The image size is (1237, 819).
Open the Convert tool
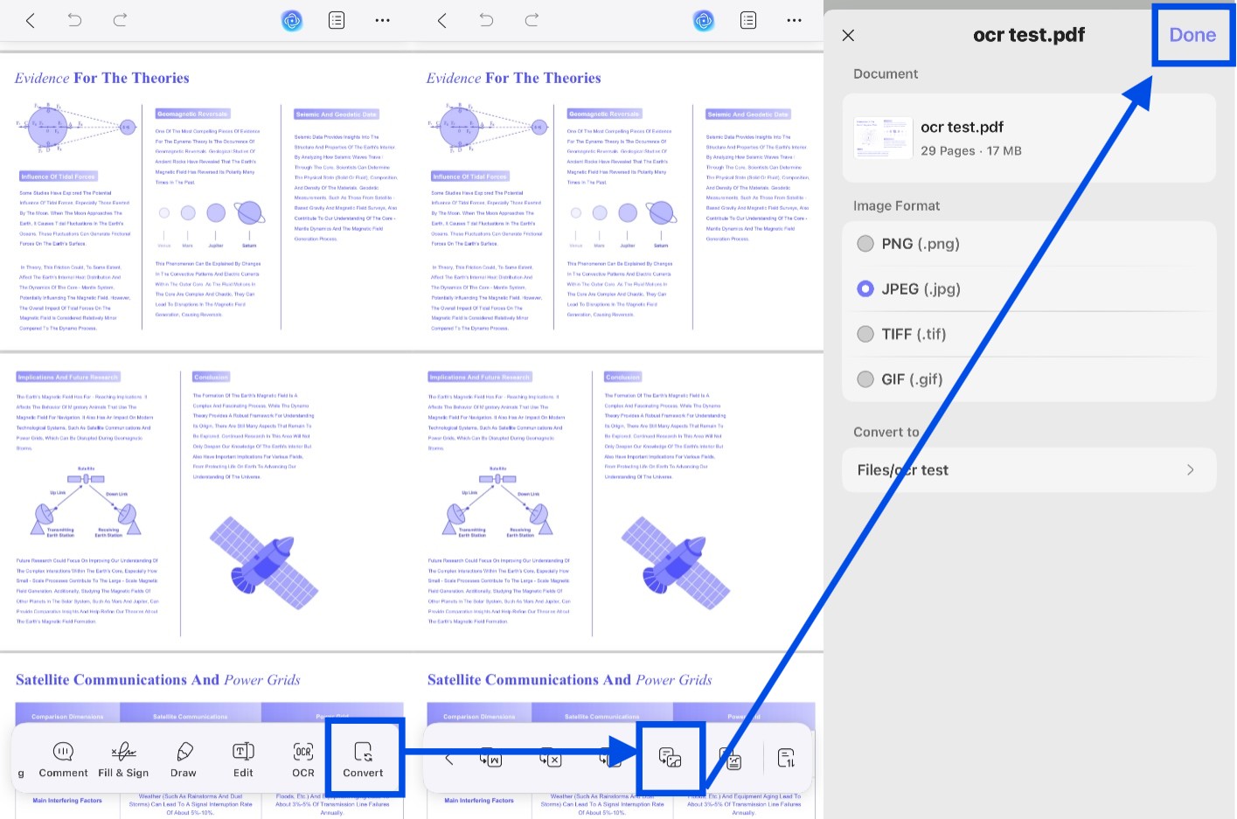pyautogui.click(x=364, y=759)
